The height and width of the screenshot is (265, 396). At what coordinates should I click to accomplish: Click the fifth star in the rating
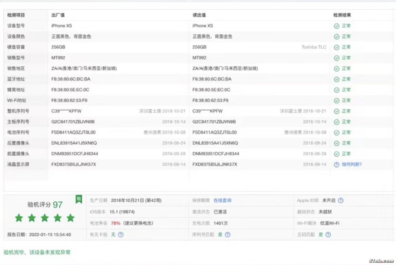pyautogui.click(x=70, y=218)
